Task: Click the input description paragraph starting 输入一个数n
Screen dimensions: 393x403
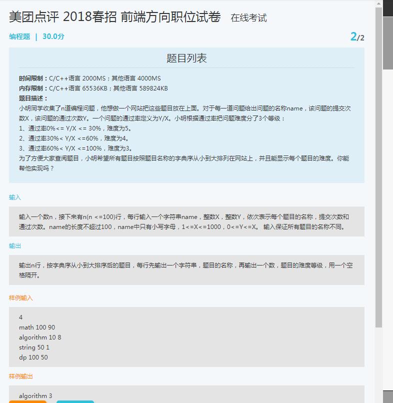Action: 184,222
